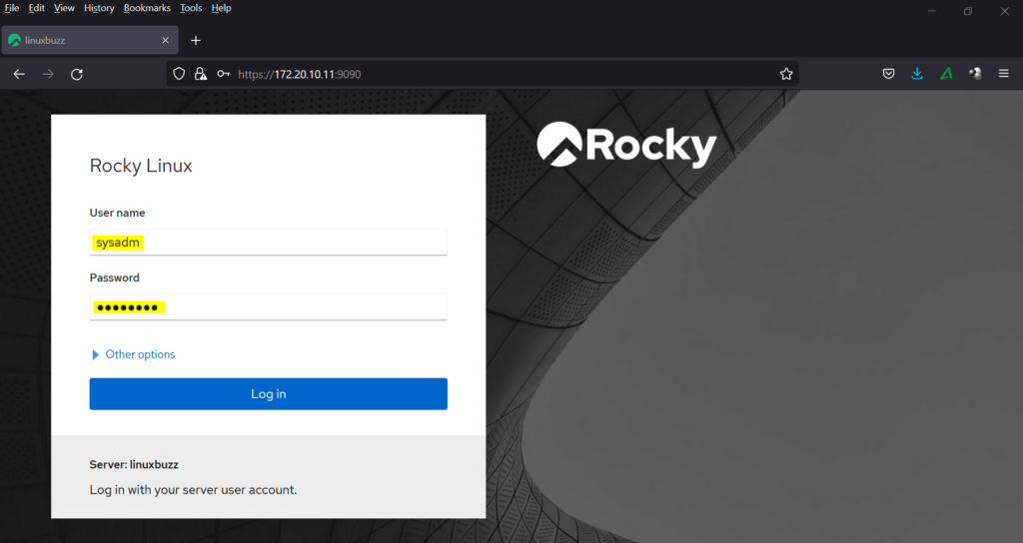Viewport: 1023px width, 543px height.
Task: Open the Downloads panel
Action: [917, 74]
